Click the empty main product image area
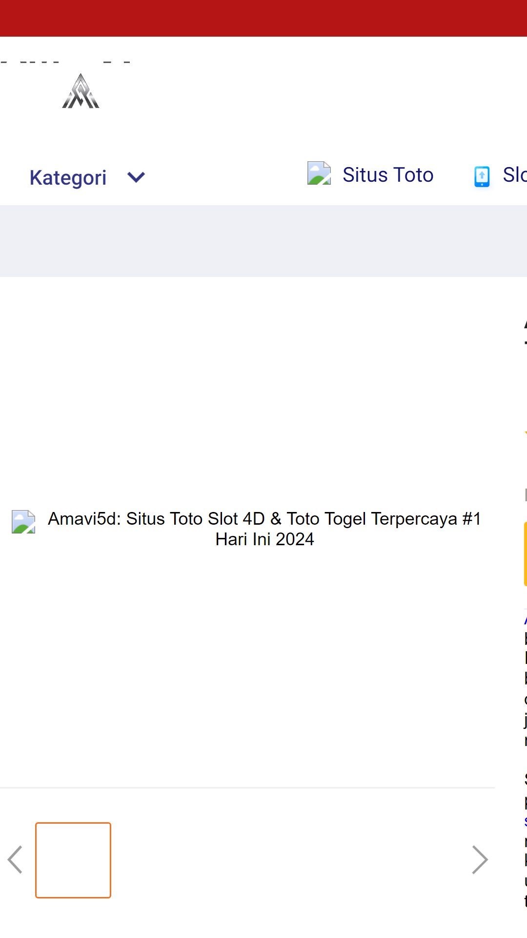The height and width of the screenshot is (938, 527). [247, 533]
